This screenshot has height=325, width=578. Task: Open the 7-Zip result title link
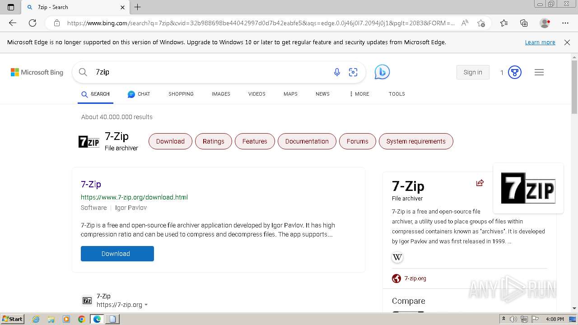click(91, 184)
